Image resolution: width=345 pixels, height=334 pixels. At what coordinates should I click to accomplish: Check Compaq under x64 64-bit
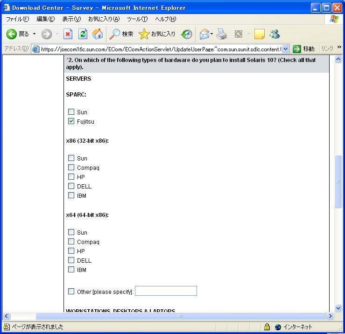pos(71,242)
